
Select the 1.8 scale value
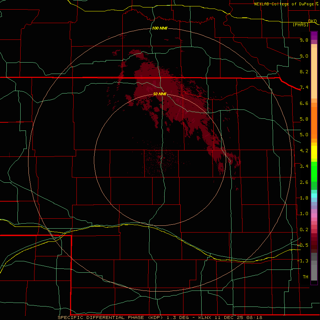pyautogui.click(x=304, y=198)
